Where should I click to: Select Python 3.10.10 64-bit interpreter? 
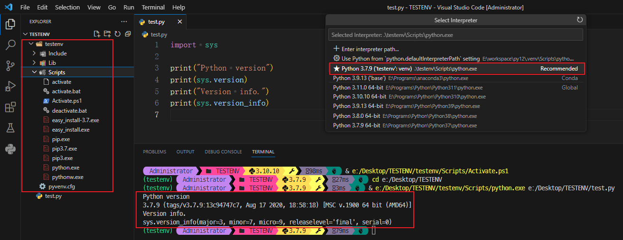pyautogui.click(x=456, y=97)
